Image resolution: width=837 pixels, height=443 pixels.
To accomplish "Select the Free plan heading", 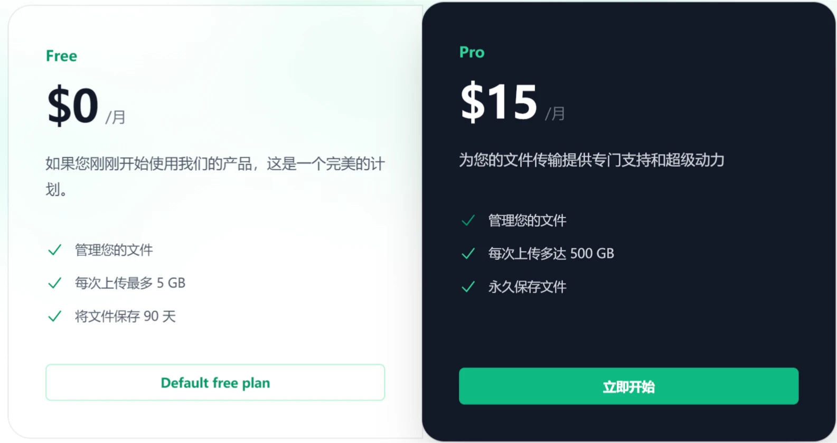I will click(61, 55).
